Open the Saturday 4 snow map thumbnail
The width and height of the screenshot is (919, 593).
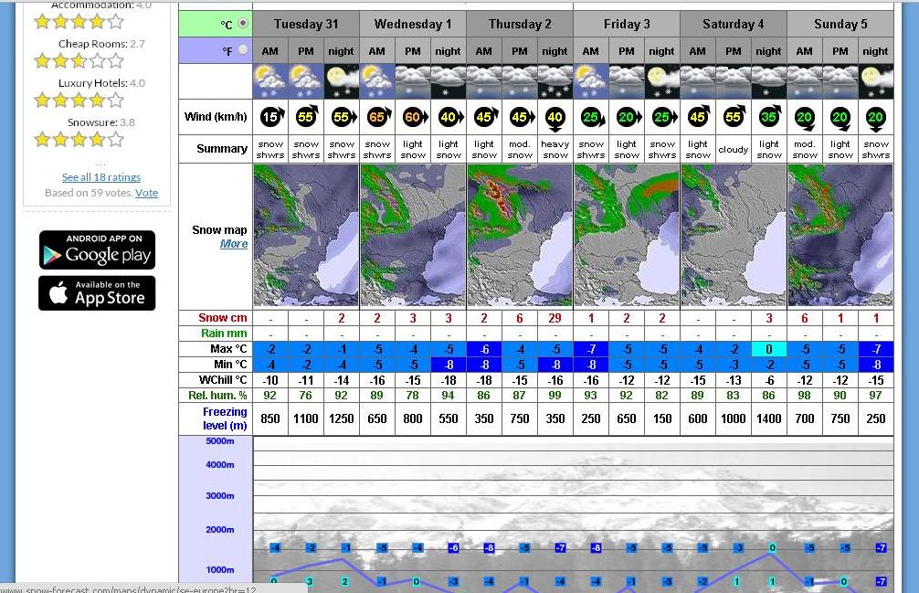tap(734, 236)
